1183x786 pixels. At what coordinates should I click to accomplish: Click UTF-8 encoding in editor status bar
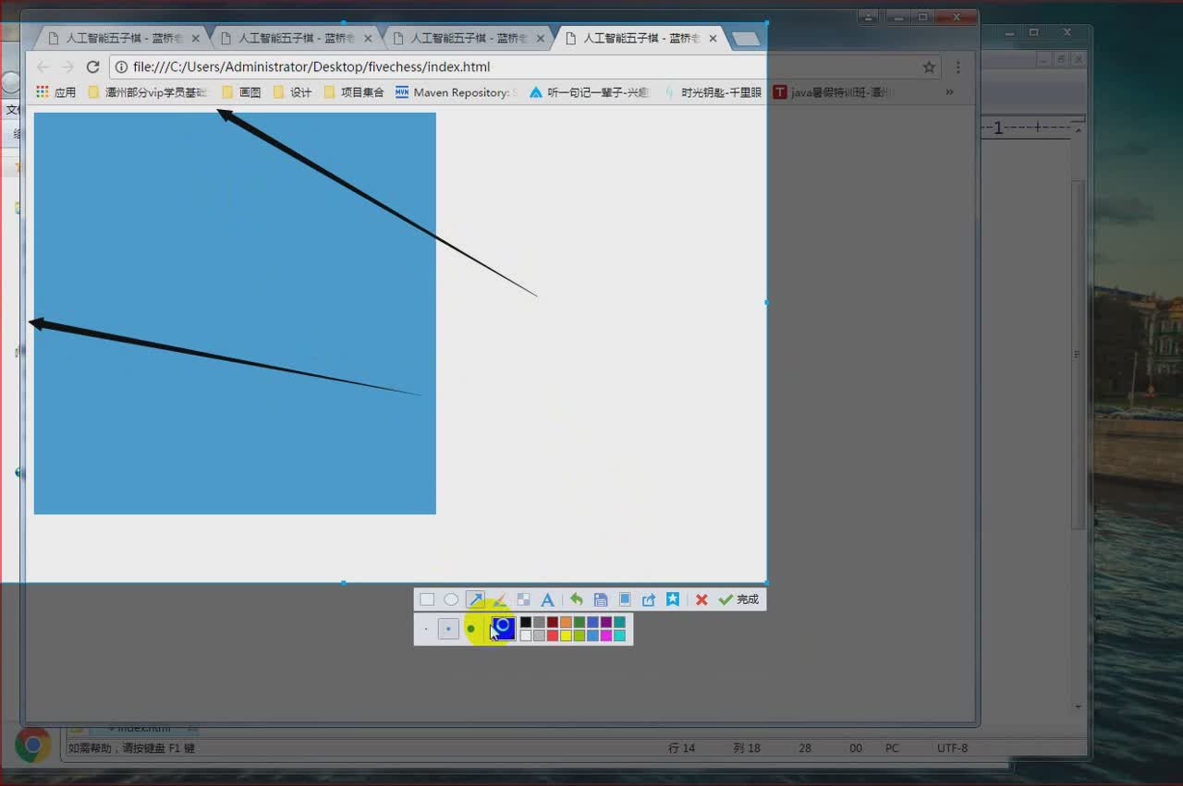pyautogui.click(x=952, y=748)
